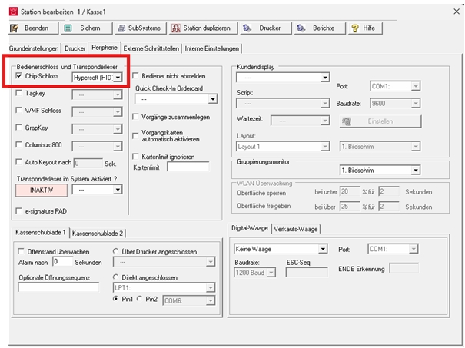
Task: Click the Kartenlimit input field
Action: point(188,168)
